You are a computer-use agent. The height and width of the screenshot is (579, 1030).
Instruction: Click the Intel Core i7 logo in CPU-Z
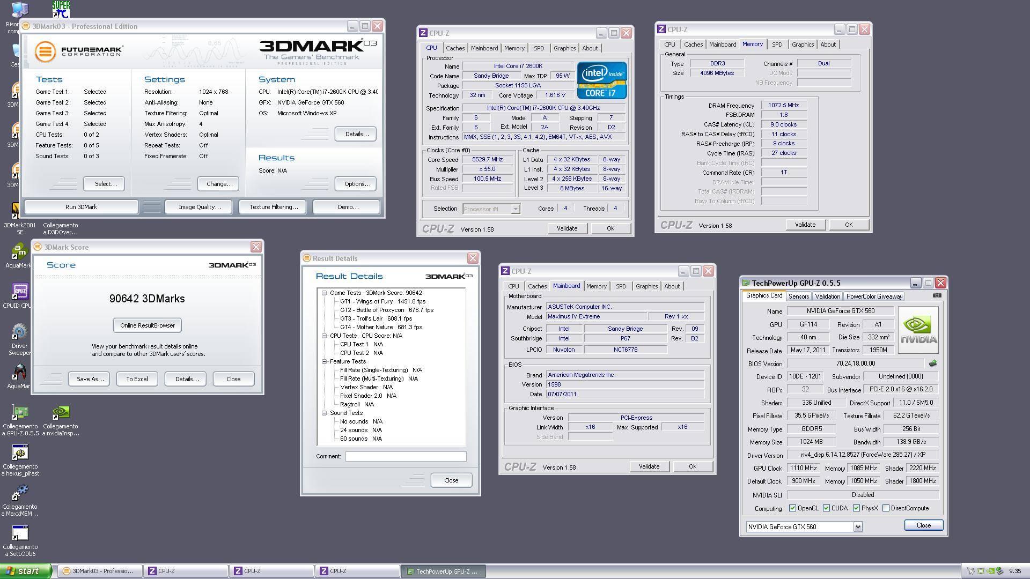coord(602,80)
